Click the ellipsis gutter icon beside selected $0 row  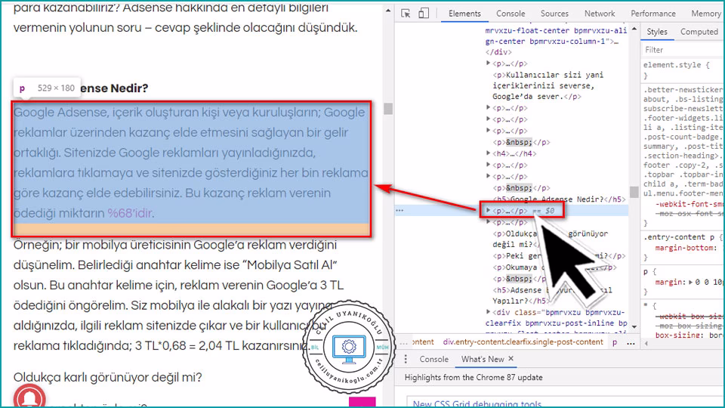(400, 211)
